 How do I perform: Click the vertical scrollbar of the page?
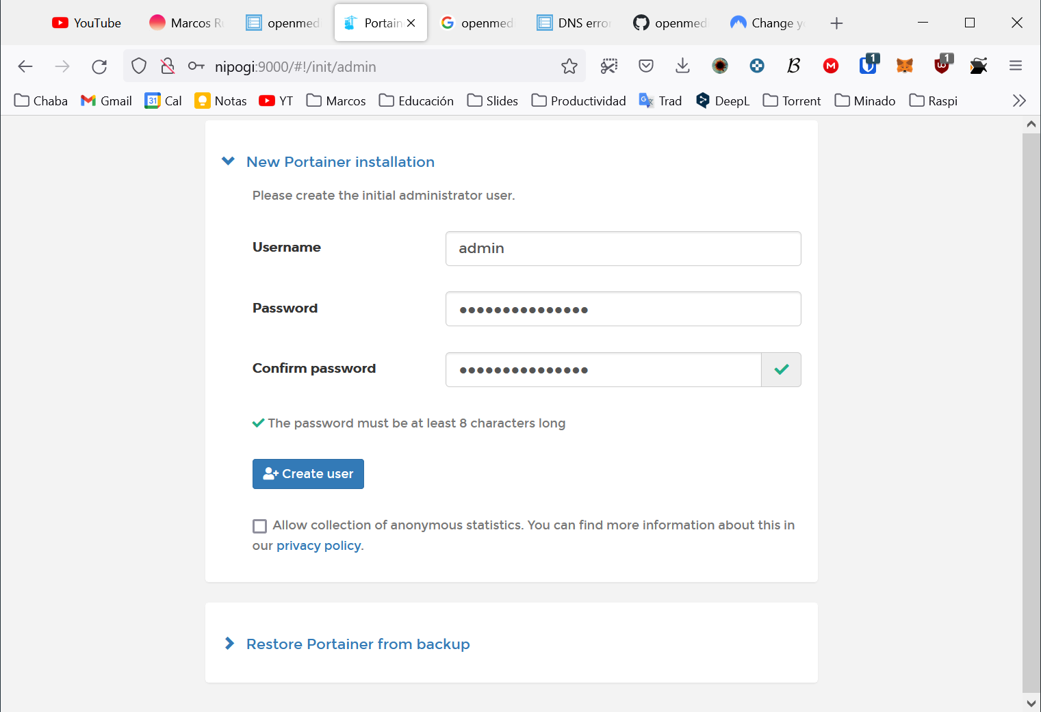[1031, 410]
